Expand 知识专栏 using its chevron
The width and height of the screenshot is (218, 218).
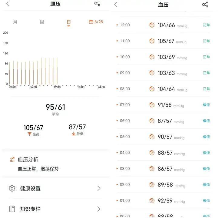pyautogui.click(x=99, y=209)
